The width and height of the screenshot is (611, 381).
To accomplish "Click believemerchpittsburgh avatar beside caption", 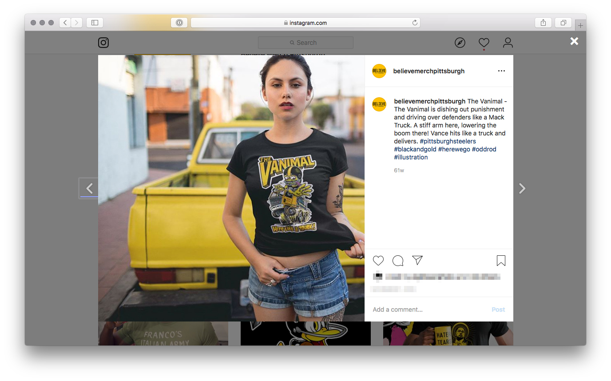I will point(379,104).
